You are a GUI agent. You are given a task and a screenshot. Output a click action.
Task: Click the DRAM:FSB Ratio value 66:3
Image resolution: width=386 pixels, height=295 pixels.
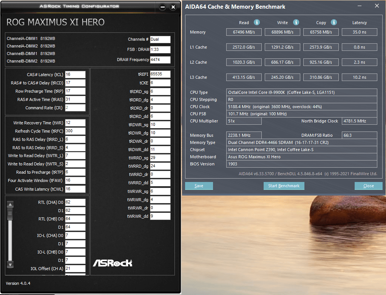360,135
